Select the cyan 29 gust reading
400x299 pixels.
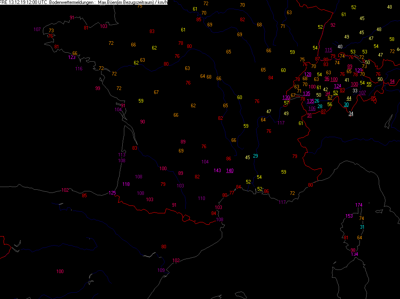pyautogui.click(x=256, y=156)
